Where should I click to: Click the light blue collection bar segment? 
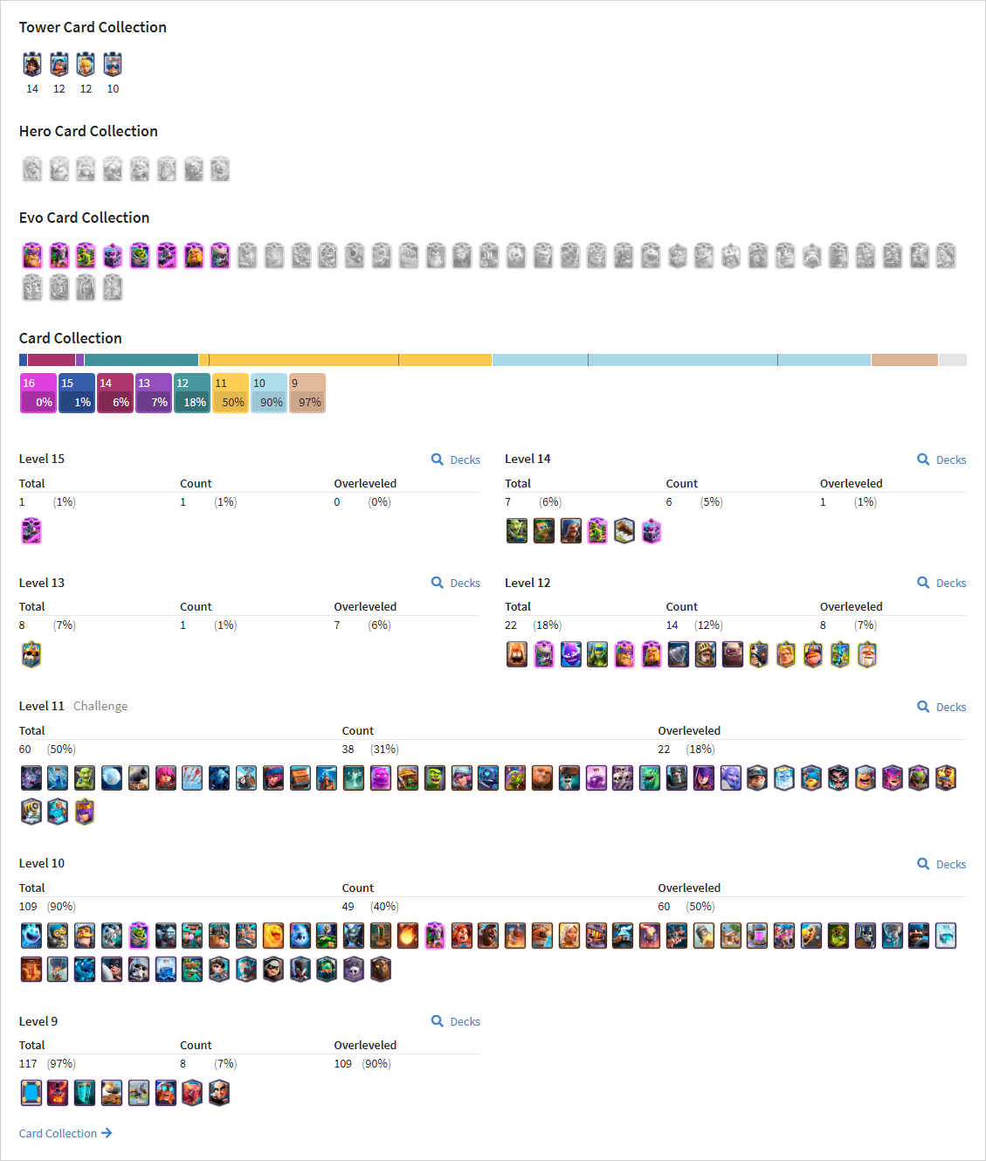681,360
